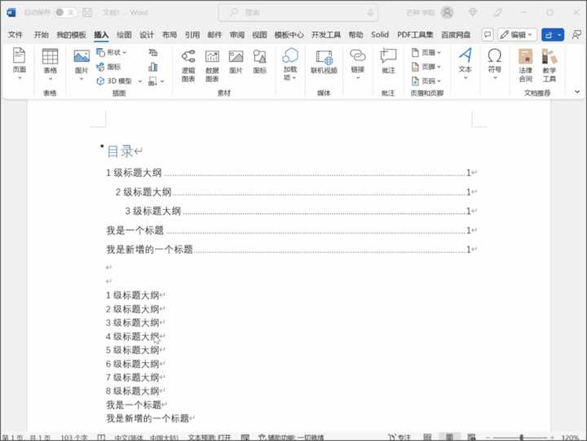587x441 pixels.
Task: Open the 页脚 (Footer) dropdown
Action: click(x=426, y=67)
